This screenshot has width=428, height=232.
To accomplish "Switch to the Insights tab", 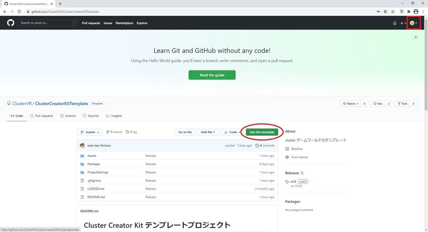I will click(x=114, y=116).
